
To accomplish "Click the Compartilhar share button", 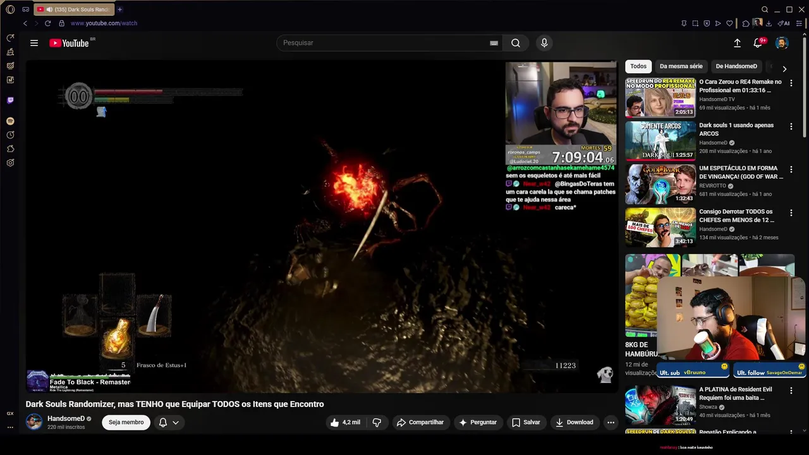I will (420, 422).
